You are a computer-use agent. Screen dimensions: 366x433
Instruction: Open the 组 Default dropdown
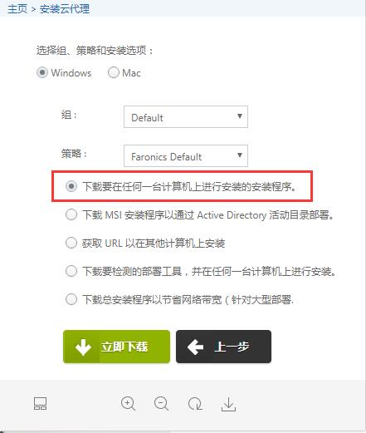186,116
